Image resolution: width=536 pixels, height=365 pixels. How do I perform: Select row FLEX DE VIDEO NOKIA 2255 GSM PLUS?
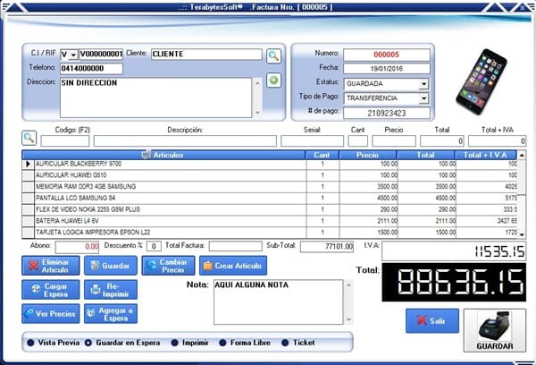[x=270, y=209]
